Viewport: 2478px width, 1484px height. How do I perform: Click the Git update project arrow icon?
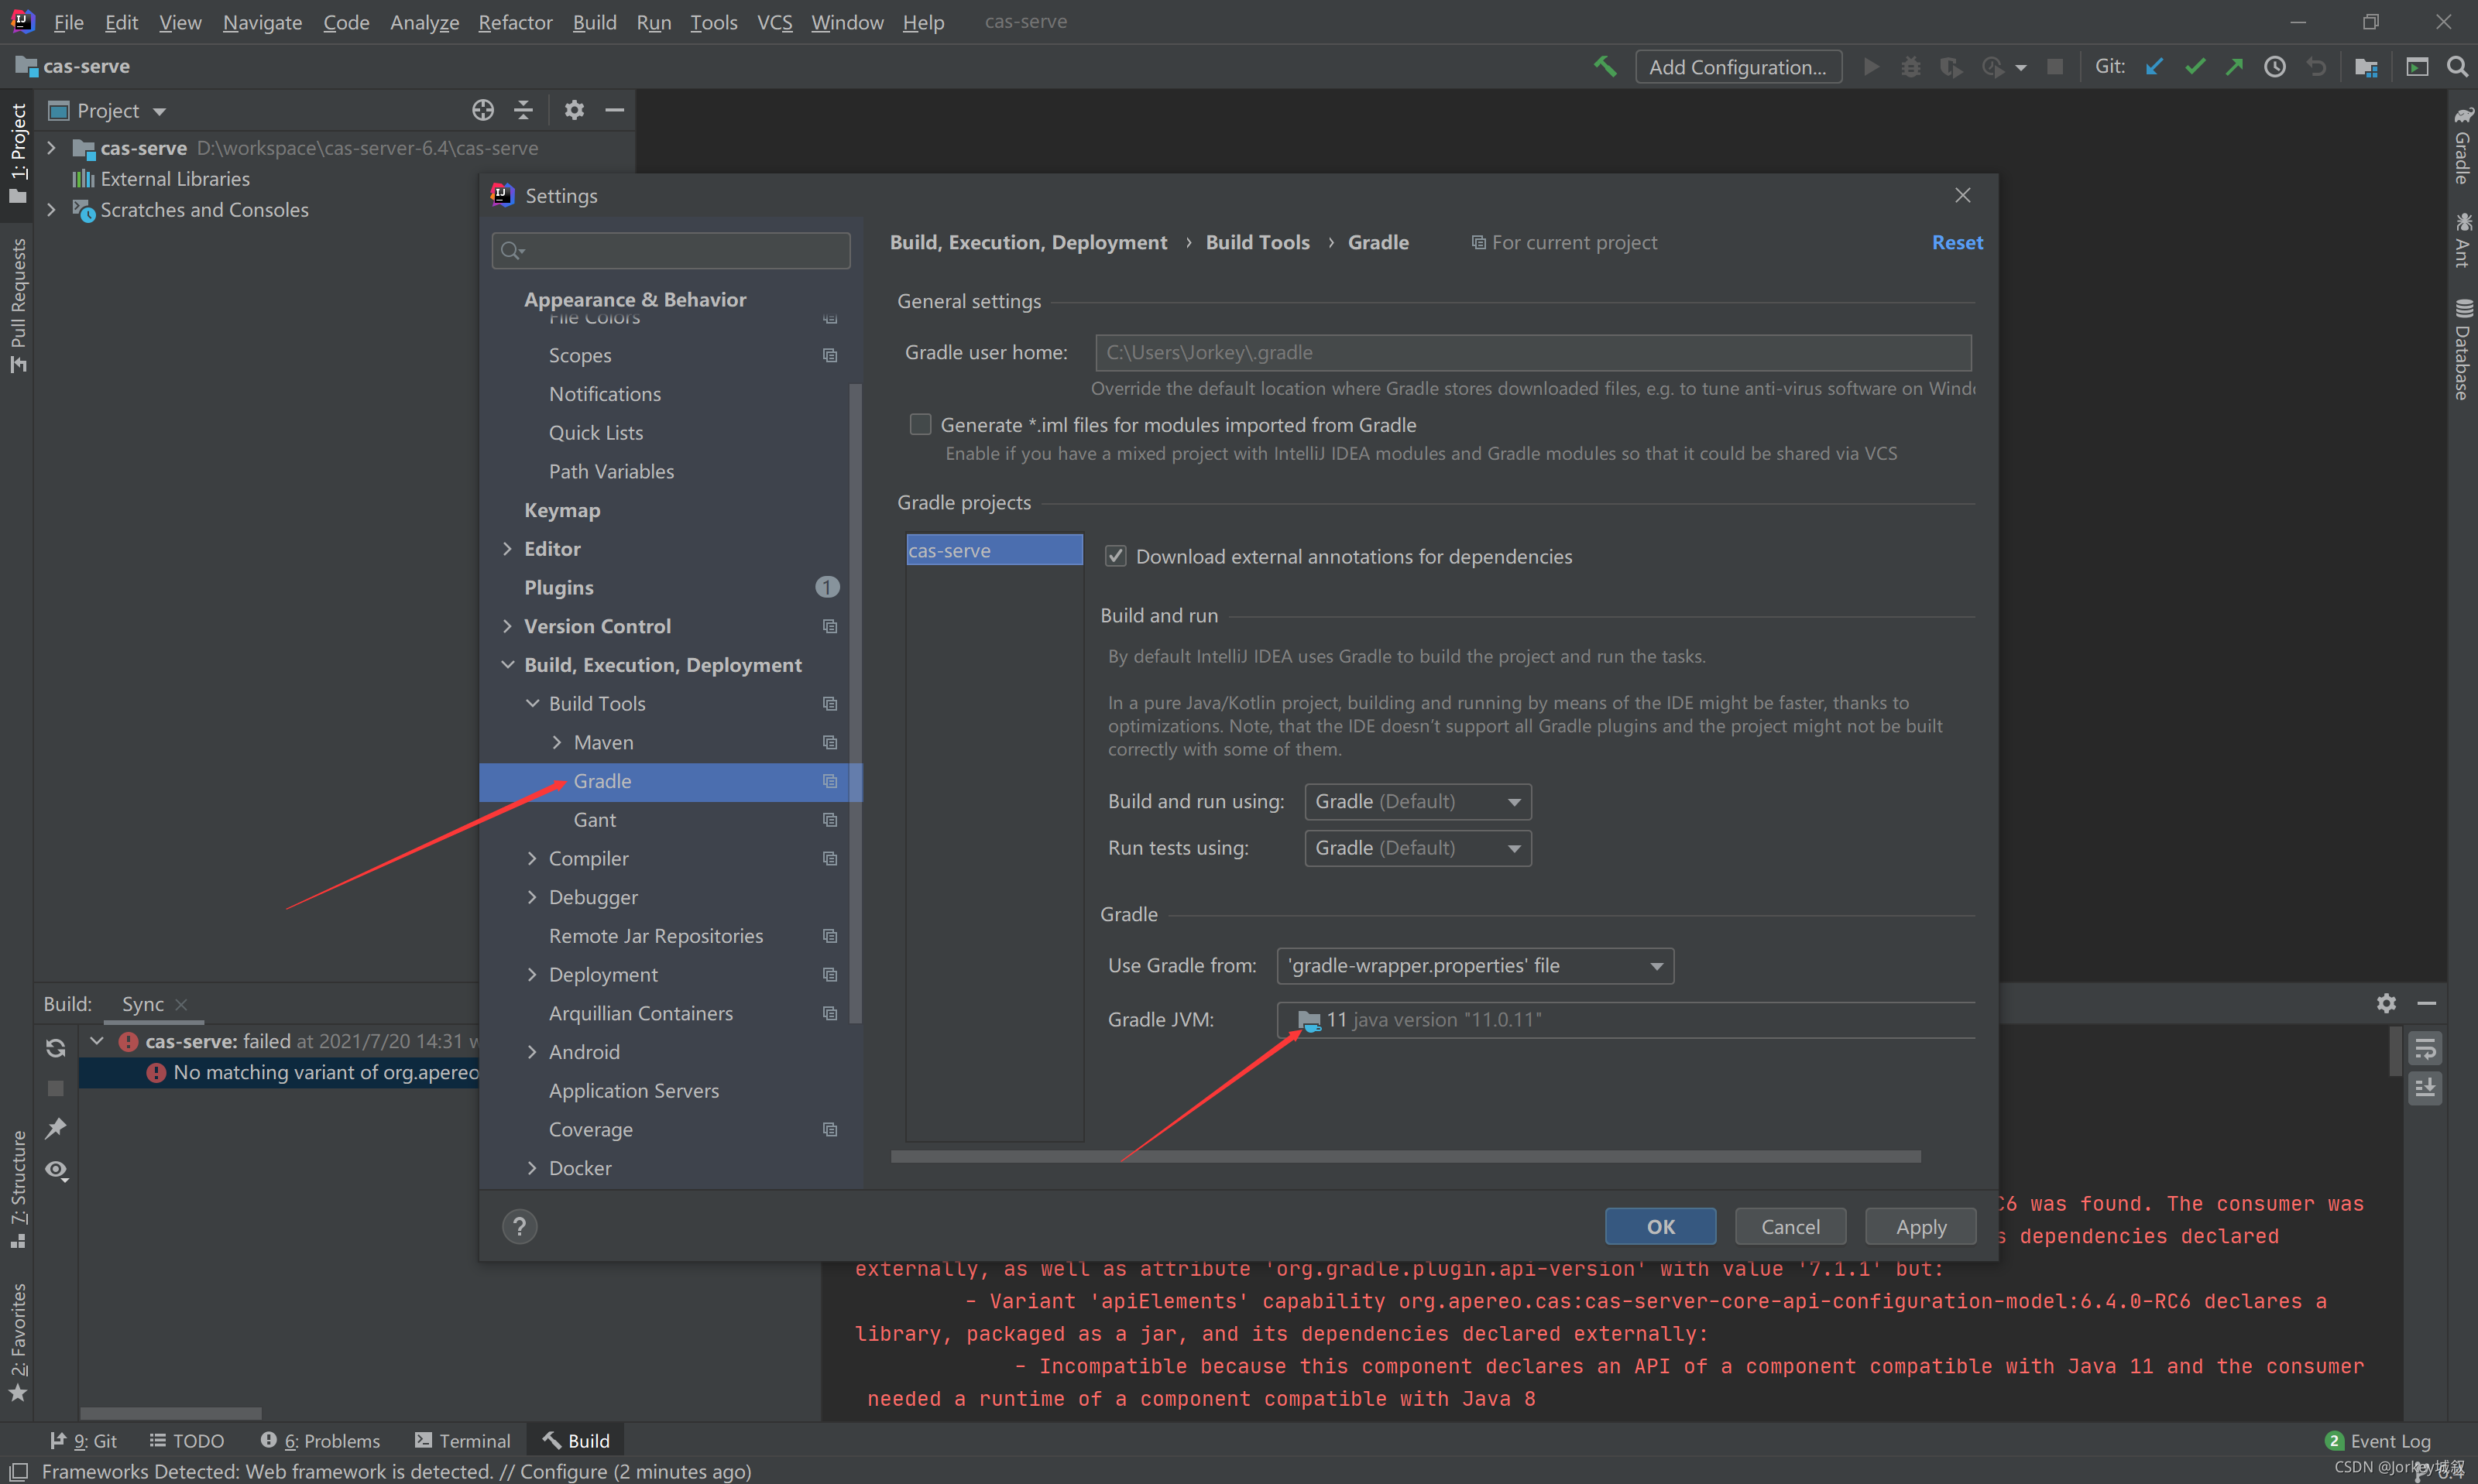[x=2154, y=66]
